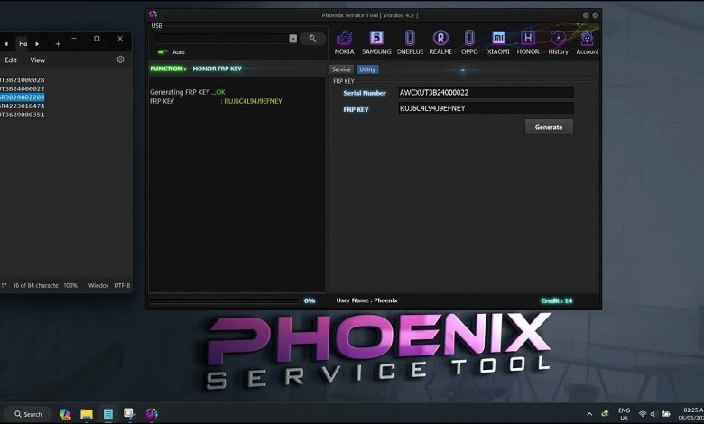Click the Notepad tab scroll-right arrow
This screenshot has height=424, width=704.
coord(37,44)
